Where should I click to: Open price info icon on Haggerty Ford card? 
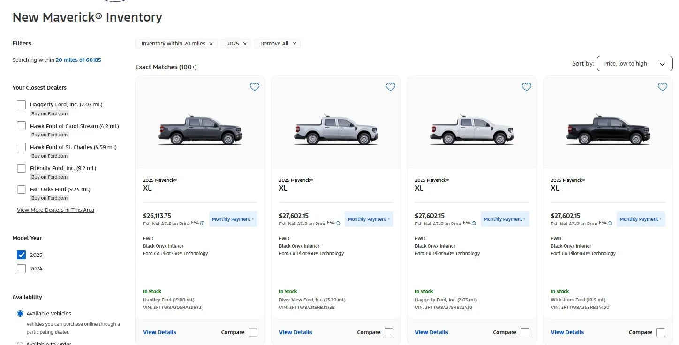click(x=475, y=224)
